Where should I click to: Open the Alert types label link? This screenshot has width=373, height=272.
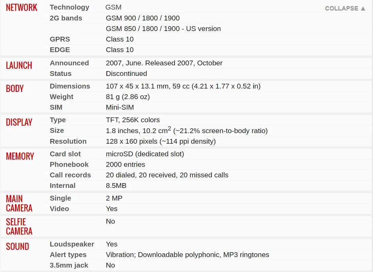(68, 255)
